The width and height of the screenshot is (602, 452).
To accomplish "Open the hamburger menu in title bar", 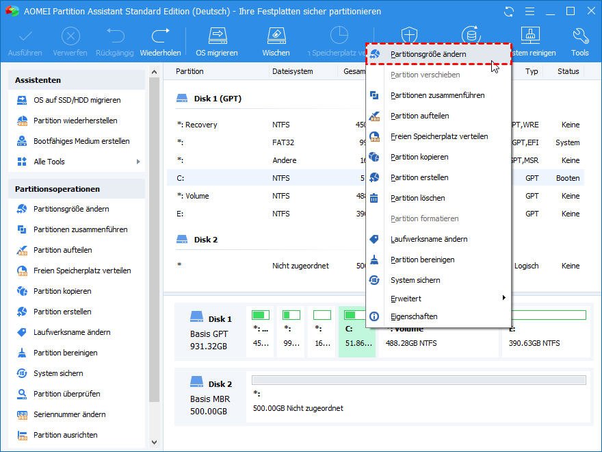I will coord(529,12).
